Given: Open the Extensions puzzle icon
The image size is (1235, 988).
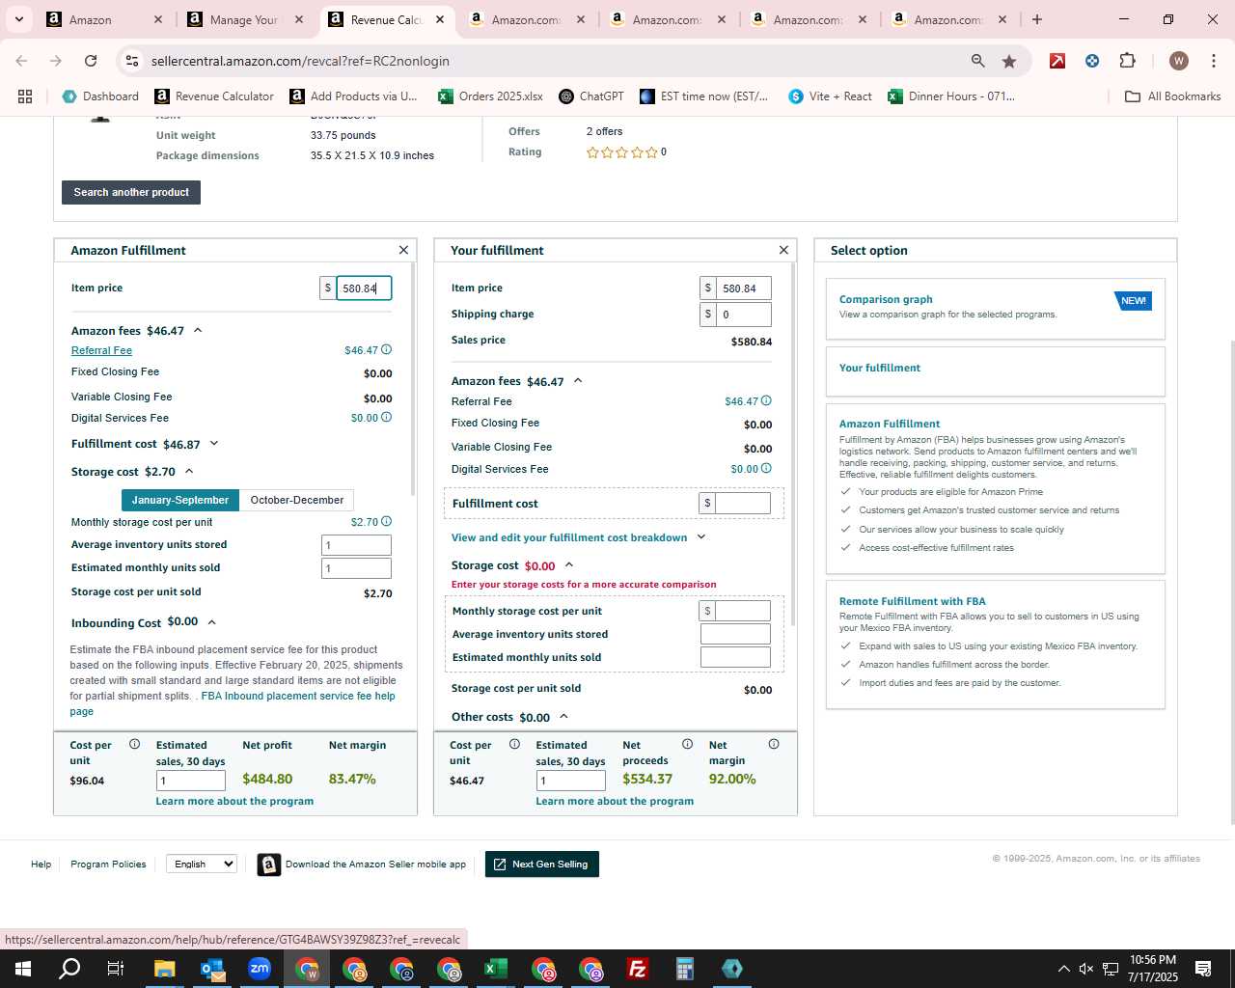Looking at the screenshot, I should [x=1127, y=61].
